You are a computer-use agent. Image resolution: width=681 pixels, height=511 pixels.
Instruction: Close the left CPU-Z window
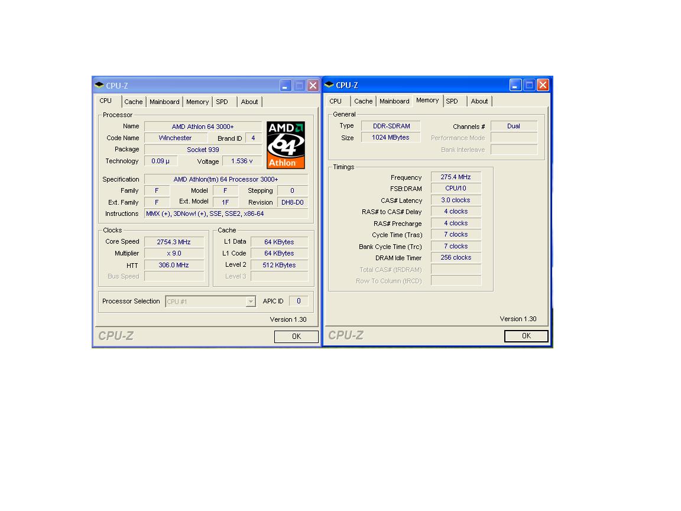(313, 85)
